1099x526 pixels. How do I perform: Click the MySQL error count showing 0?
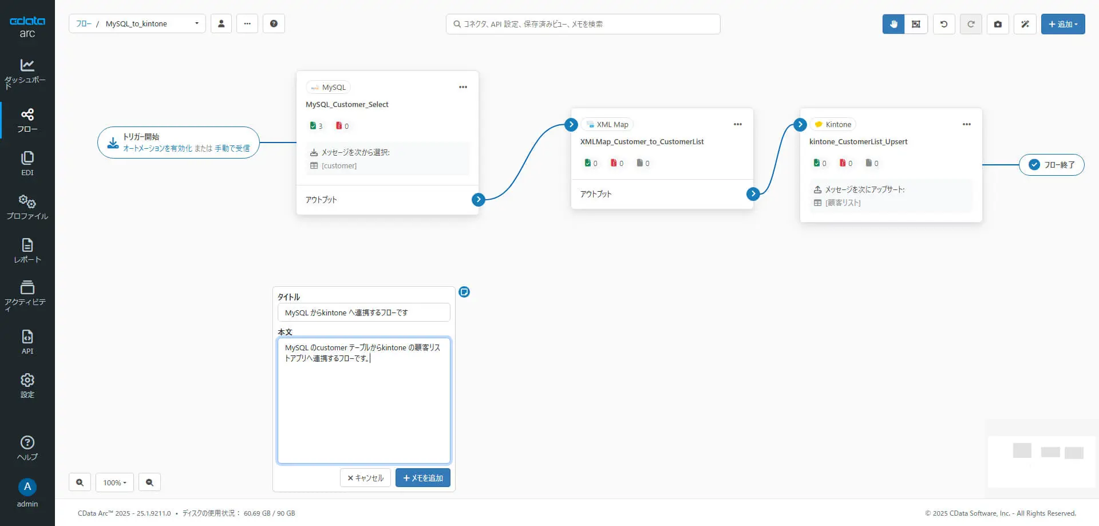342,126
